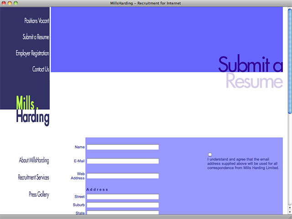Open About MillsHarding page
Screen dimensions: 292x219
coord(34,160)
